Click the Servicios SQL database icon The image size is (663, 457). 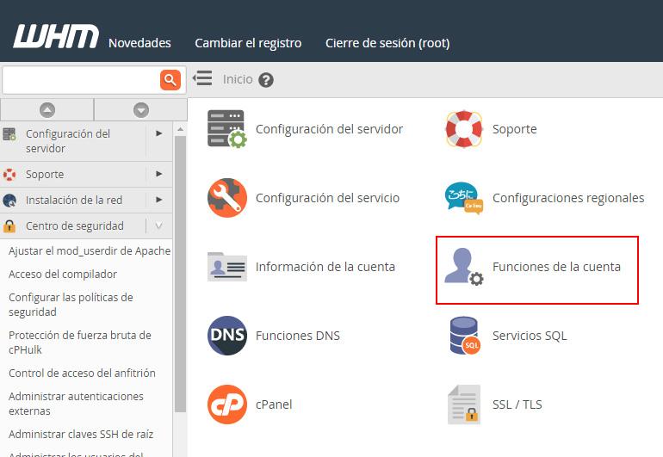[x=463, y=336]
